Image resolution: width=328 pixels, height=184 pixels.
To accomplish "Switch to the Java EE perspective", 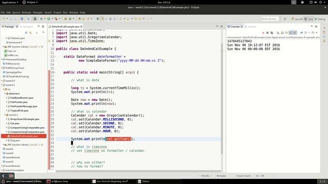I will [x=297, y=19].
